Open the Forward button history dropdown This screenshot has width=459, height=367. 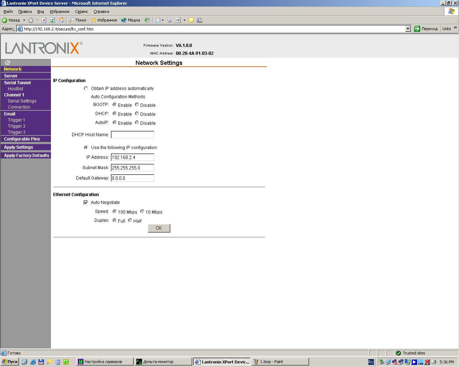(37, 20)
